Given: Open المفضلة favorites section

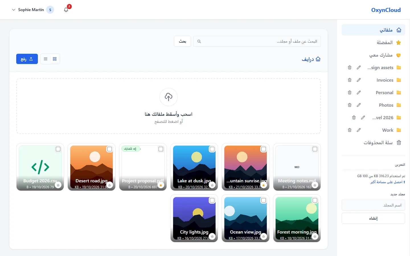Looking at the screenshot, I should [x=373, y=42].
